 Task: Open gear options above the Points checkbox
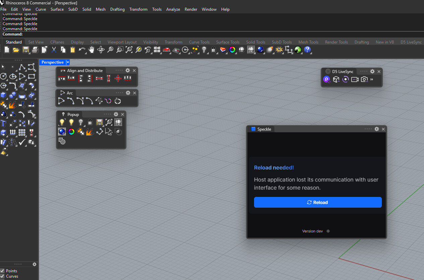tap(34, 264)
